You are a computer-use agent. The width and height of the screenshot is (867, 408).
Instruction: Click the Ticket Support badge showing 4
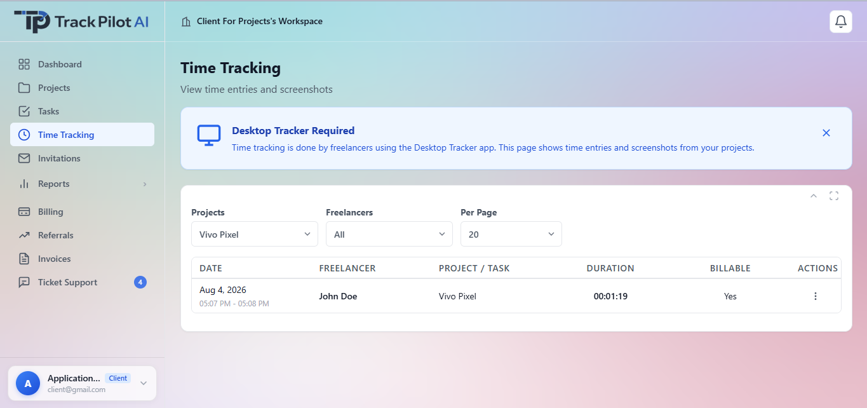(140, 282)
